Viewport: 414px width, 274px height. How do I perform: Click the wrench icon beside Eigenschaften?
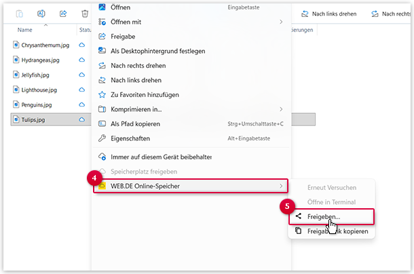pos(102,138)
